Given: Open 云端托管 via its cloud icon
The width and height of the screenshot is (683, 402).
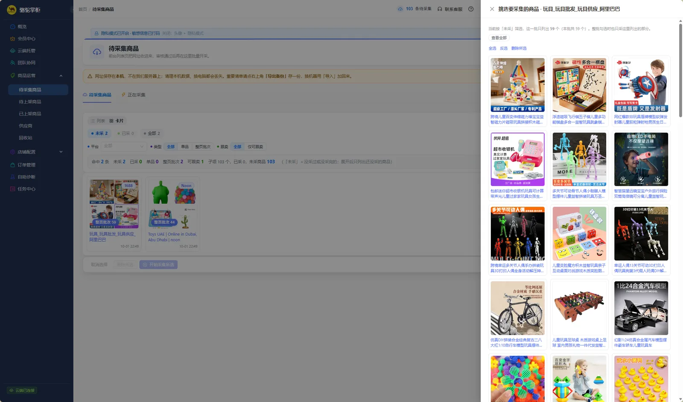Looking at the screenshot, I should pyautogui.click(x=12, y=50).
